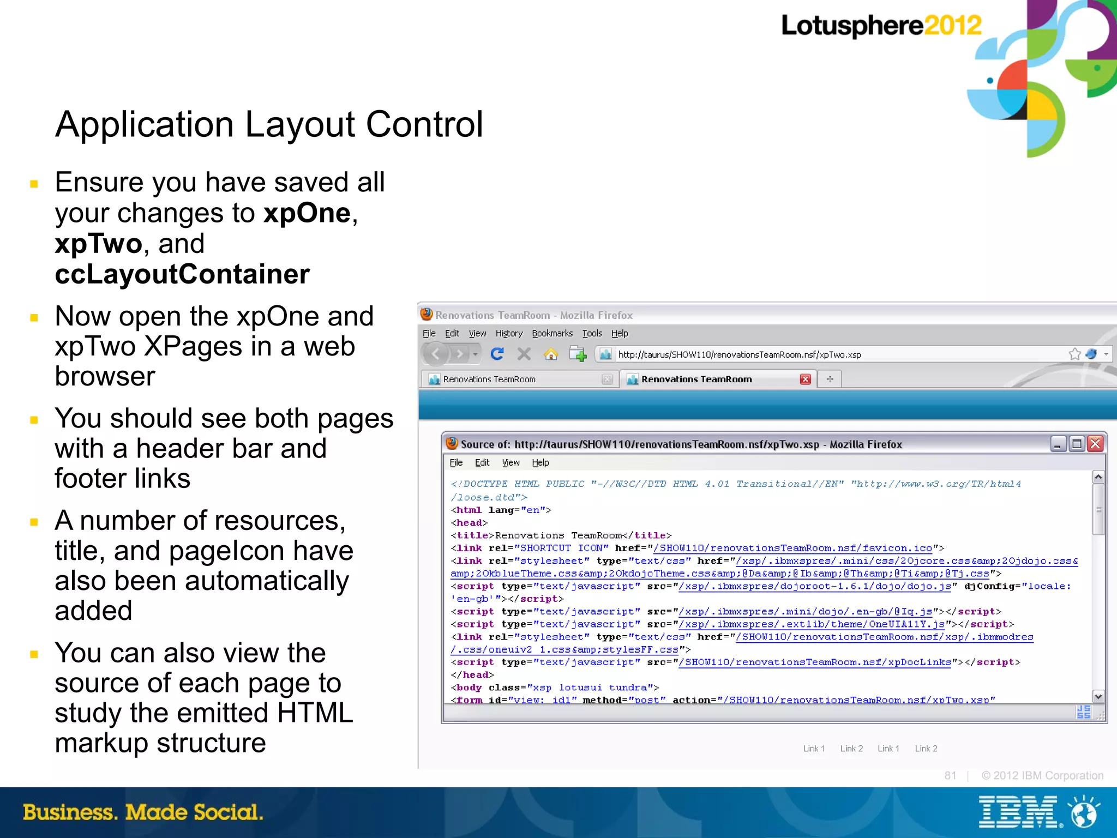1117x838 pixels.
Task: Click the source window scrollbar down arrow
Action: [1098, 696]
